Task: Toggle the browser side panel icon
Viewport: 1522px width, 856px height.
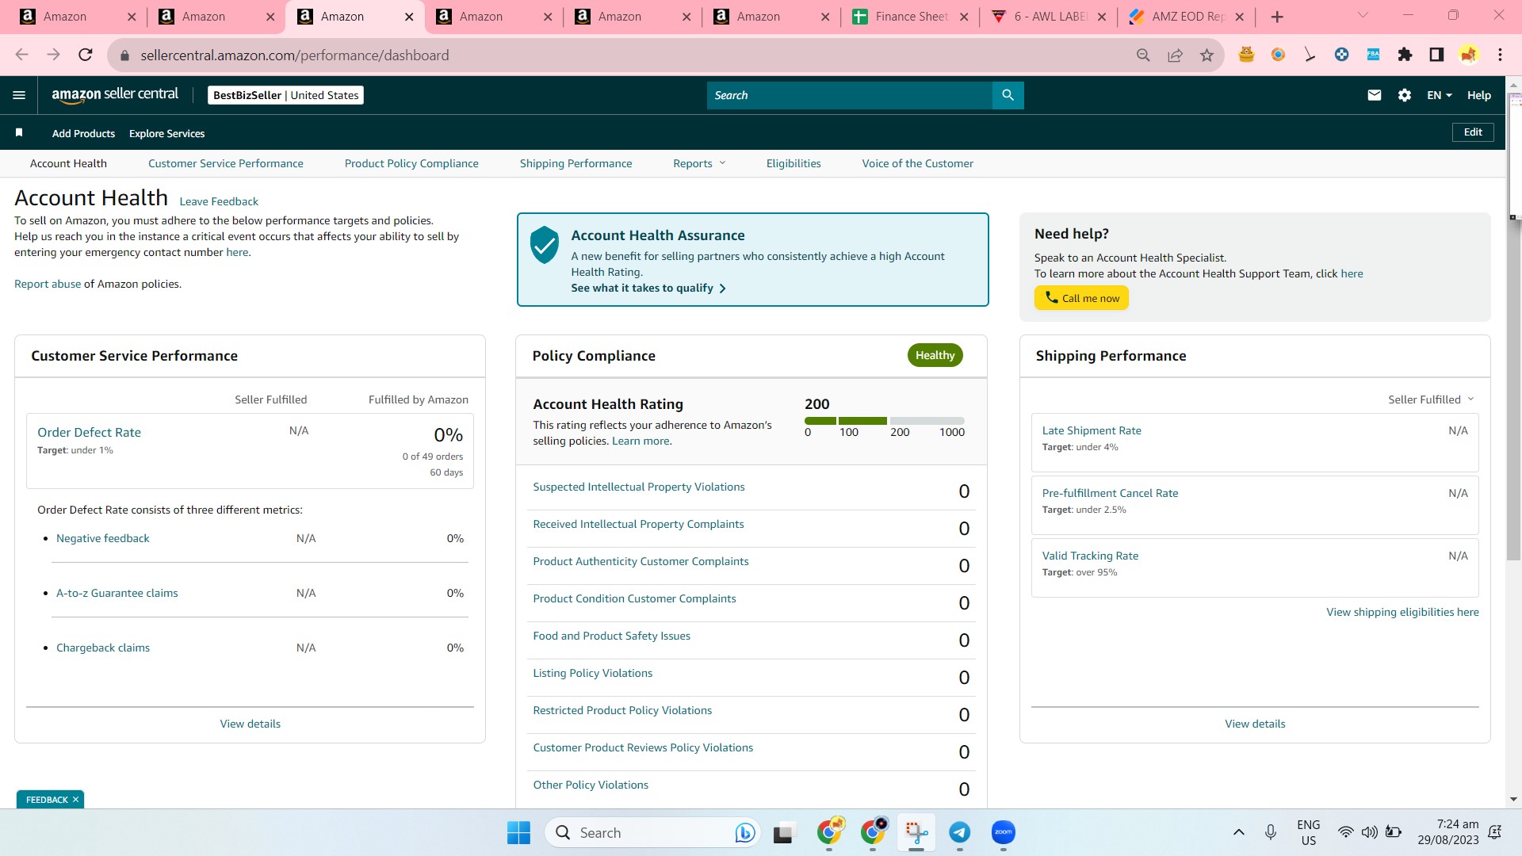Action: tap(1436, 55)
